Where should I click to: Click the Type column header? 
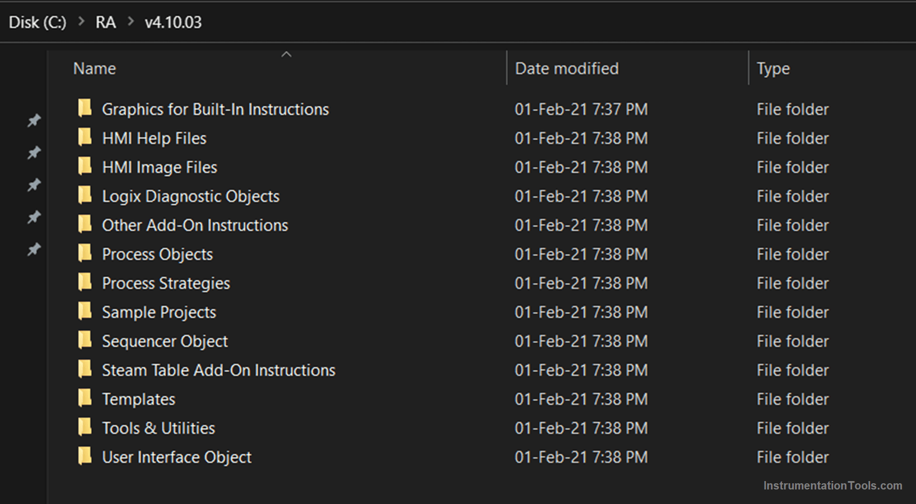(x=773, y=69)
